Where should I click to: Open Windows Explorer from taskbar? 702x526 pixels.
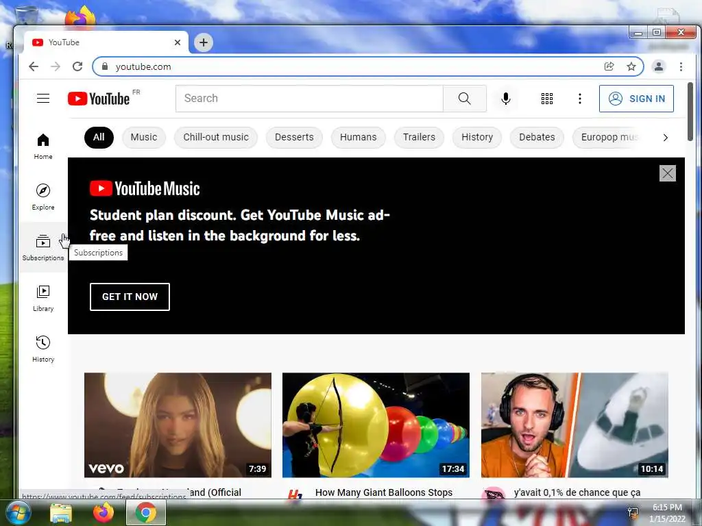click(x=61, y=512)
